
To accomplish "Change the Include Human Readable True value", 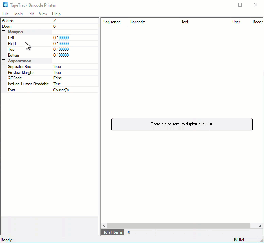I will click(x=75, y=84).
